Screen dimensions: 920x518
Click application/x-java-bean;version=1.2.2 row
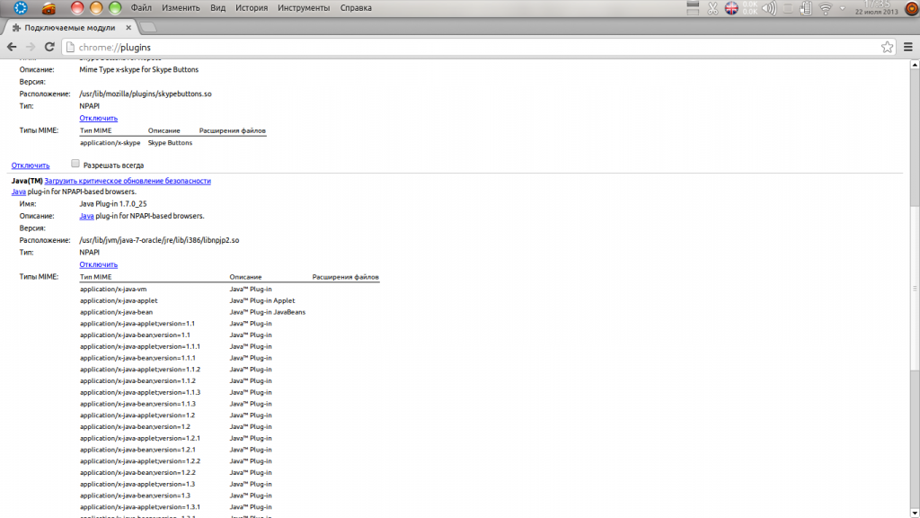[x=137, y=473]
